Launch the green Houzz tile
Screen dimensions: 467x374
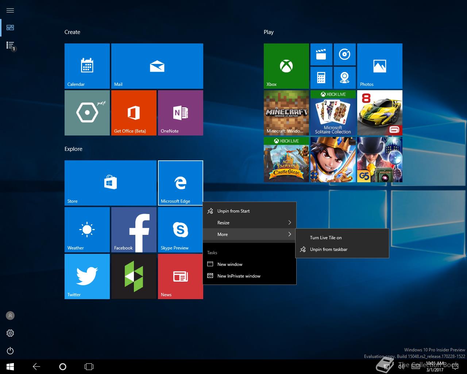coord(134,276)
